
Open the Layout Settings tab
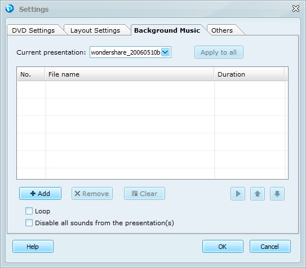point(95,30)
